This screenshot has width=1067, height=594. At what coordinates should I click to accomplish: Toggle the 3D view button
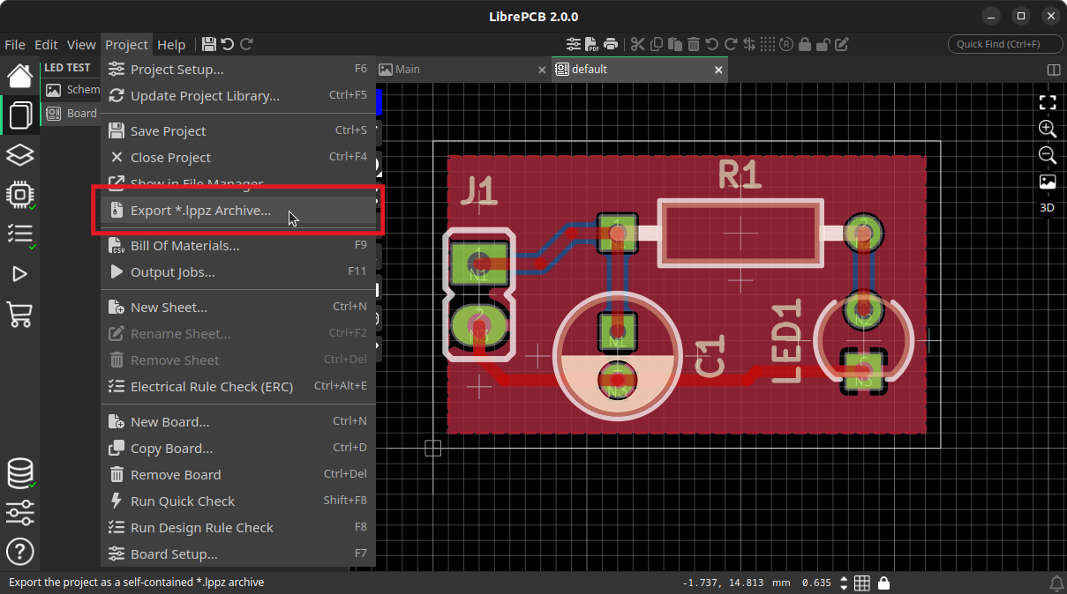click(x=1047, y=208)
